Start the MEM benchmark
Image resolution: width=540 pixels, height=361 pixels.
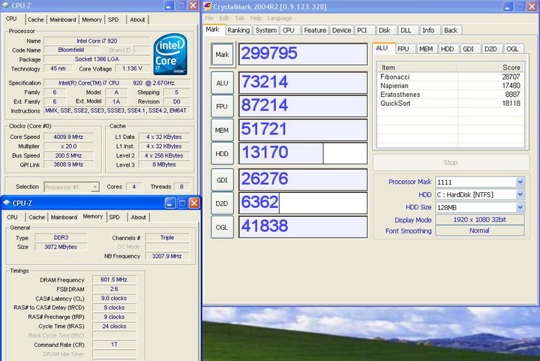(x=222, y=130)
